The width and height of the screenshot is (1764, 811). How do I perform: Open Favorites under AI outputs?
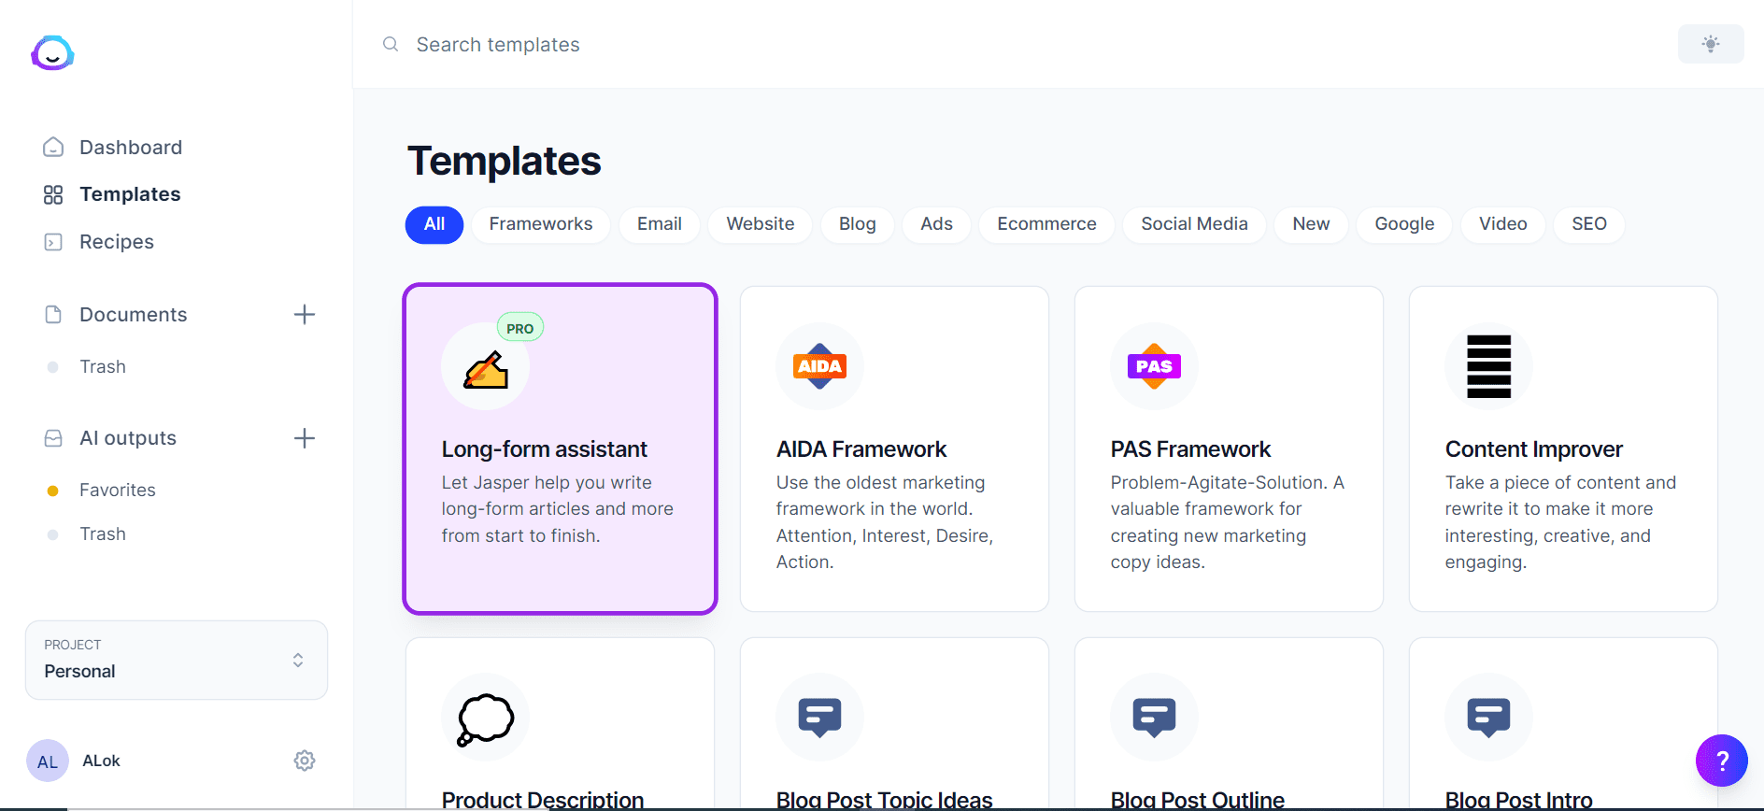point(118,490)
